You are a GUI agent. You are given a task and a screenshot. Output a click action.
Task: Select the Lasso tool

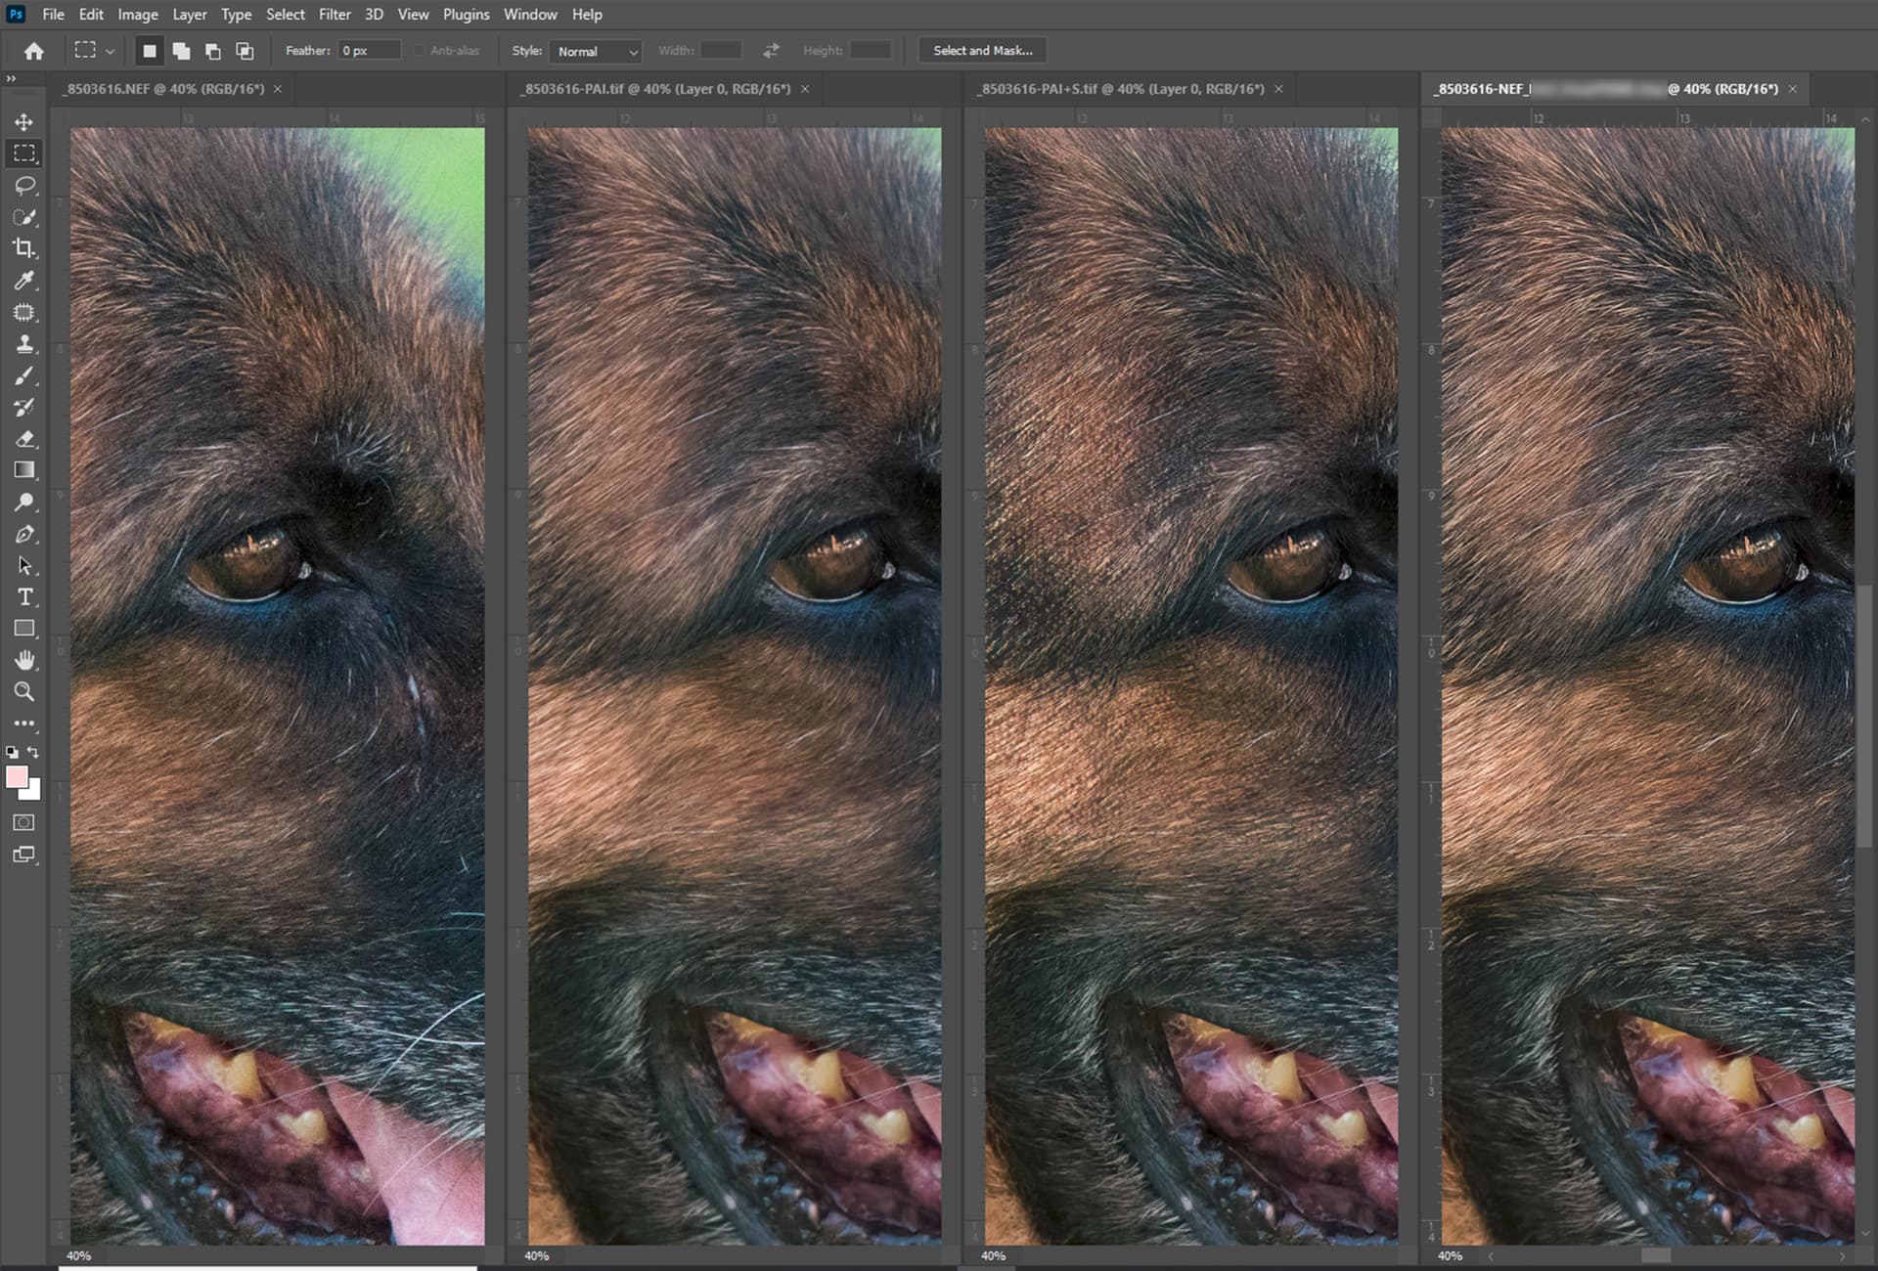24,186
